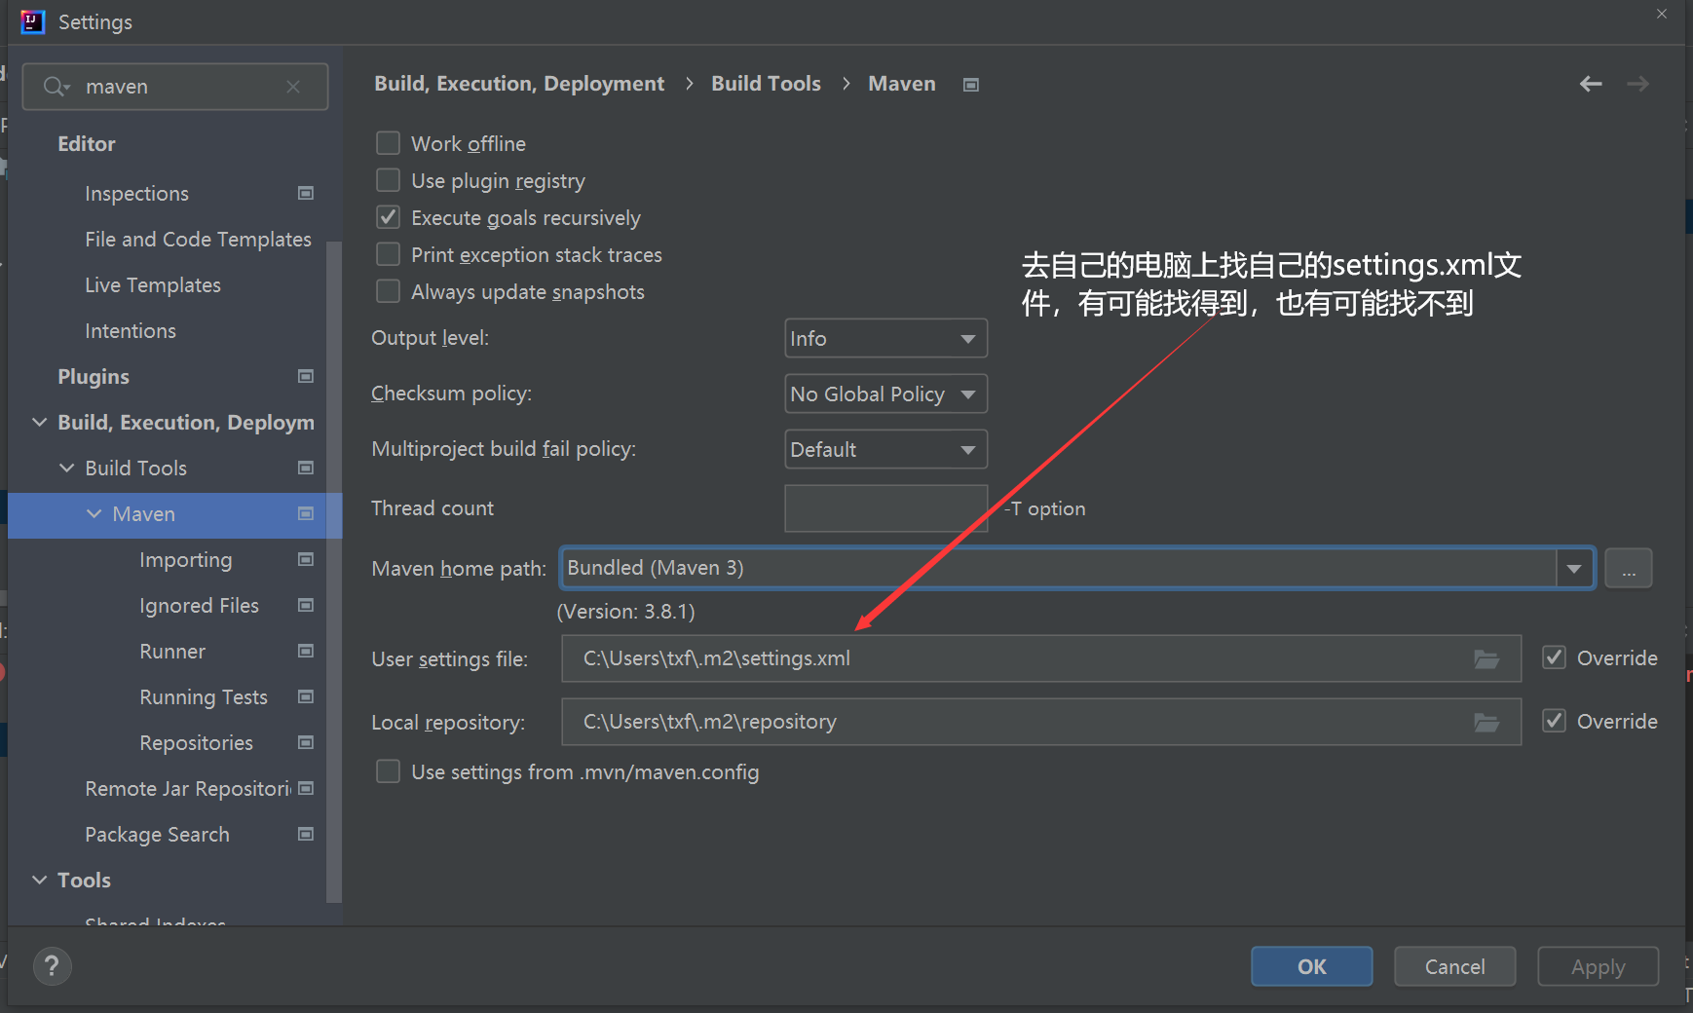Open Multiproject build fail policy dropdown

[x=885, y=449]
